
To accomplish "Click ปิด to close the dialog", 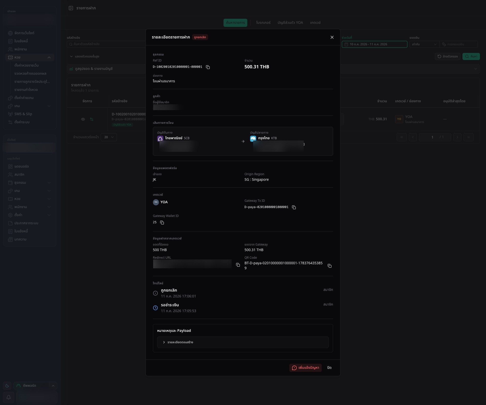I will 329,368.
